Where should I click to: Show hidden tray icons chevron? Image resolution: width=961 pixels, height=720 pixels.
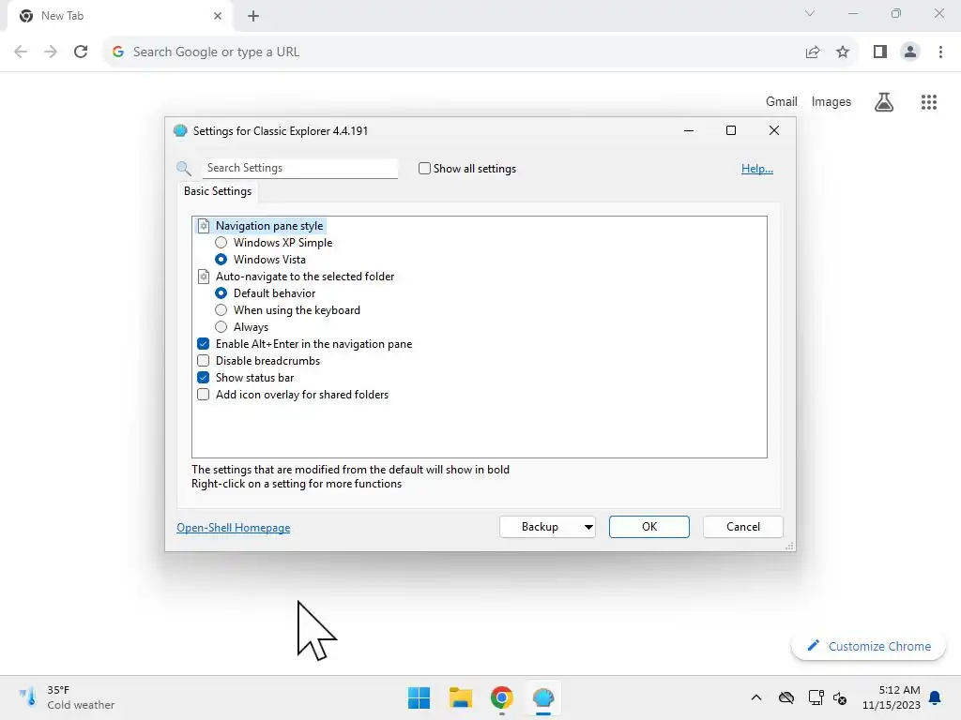756,697
